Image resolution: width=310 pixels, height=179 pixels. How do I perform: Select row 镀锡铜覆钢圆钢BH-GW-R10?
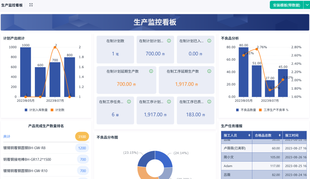(x=46, y=171)
